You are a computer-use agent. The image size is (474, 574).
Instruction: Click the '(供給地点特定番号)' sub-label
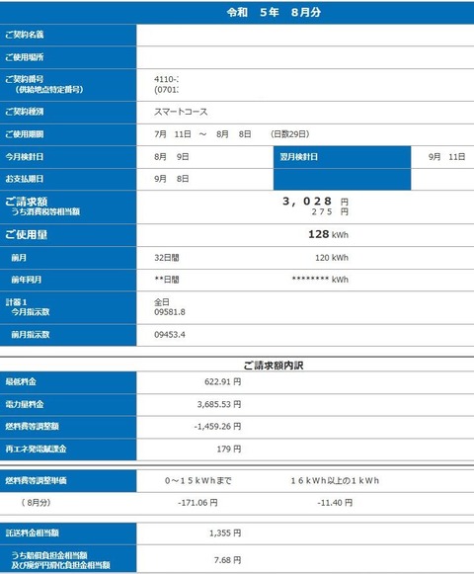pos(48,89)
